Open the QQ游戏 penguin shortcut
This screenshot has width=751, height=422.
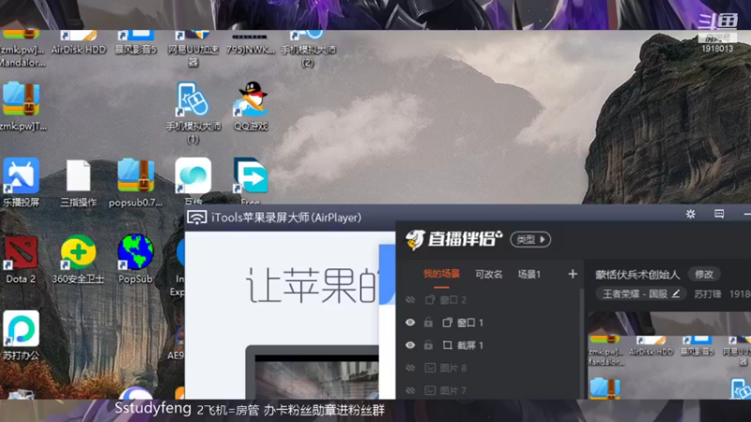pyautogui.click(x=251, y=106)
